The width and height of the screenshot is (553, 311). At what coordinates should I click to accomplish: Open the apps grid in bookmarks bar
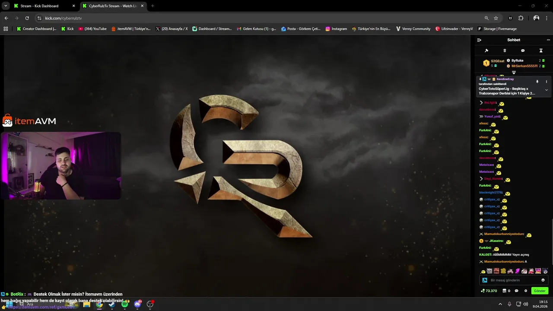(x=6, y=29)
